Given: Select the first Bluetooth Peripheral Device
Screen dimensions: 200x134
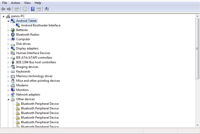Looking at the screenshot, I should coord(40,104).
